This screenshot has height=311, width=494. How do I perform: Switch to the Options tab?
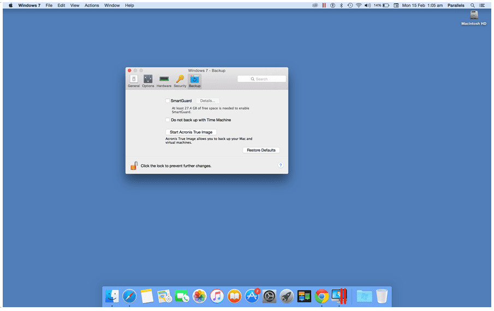coord(148,81)
